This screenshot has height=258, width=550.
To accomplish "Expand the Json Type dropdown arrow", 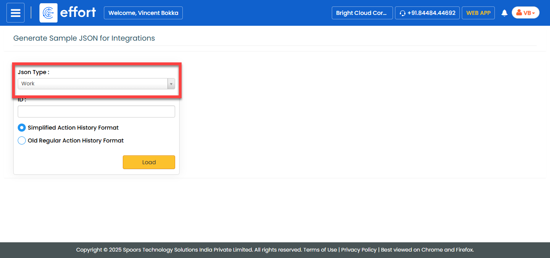I will pos(172,84).
